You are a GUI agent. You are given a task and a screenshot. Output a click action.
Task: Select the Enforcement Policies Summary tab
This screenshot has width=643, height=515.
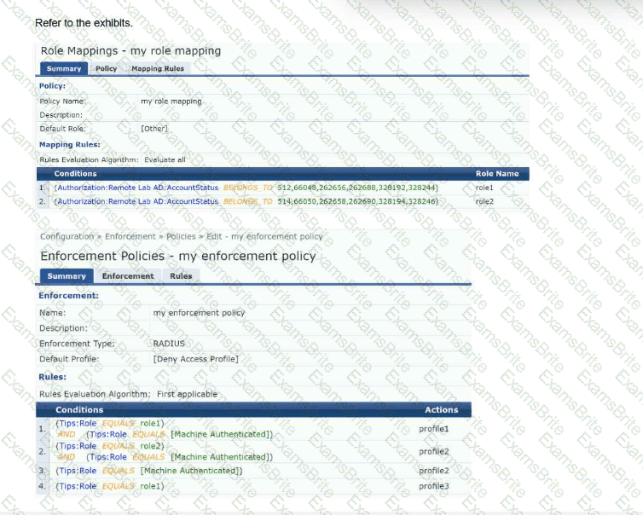(x=67, y=276)
